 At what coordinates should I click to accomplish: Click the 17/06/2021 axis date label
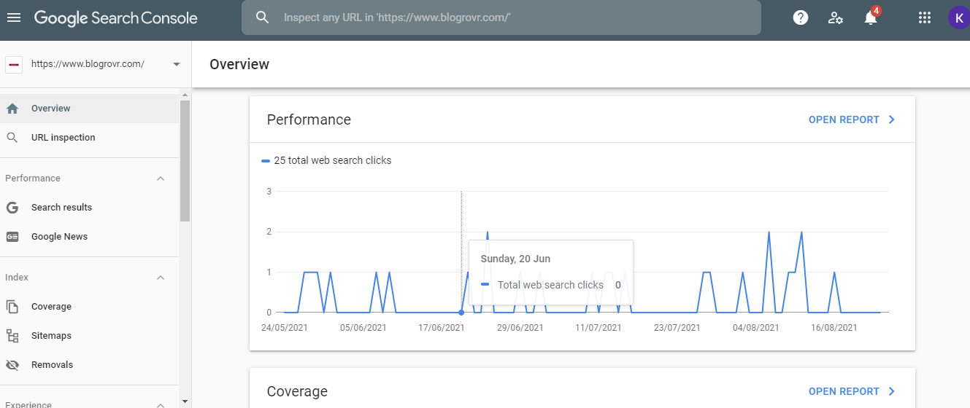pos(442,328)
